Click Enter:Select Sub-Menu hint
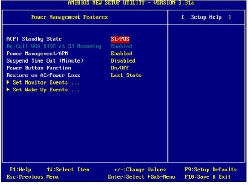This screenshot has height=185, width=251. point(142,177)
